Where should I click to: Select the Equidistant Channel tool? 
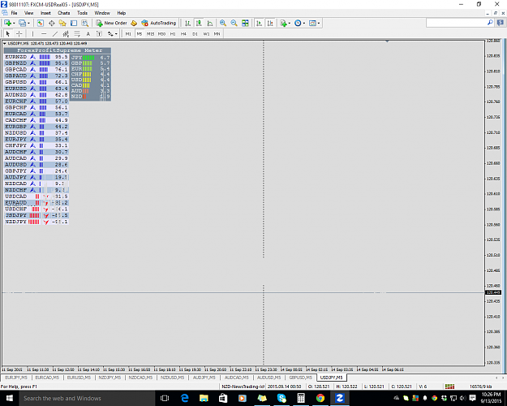click(66, 33)
